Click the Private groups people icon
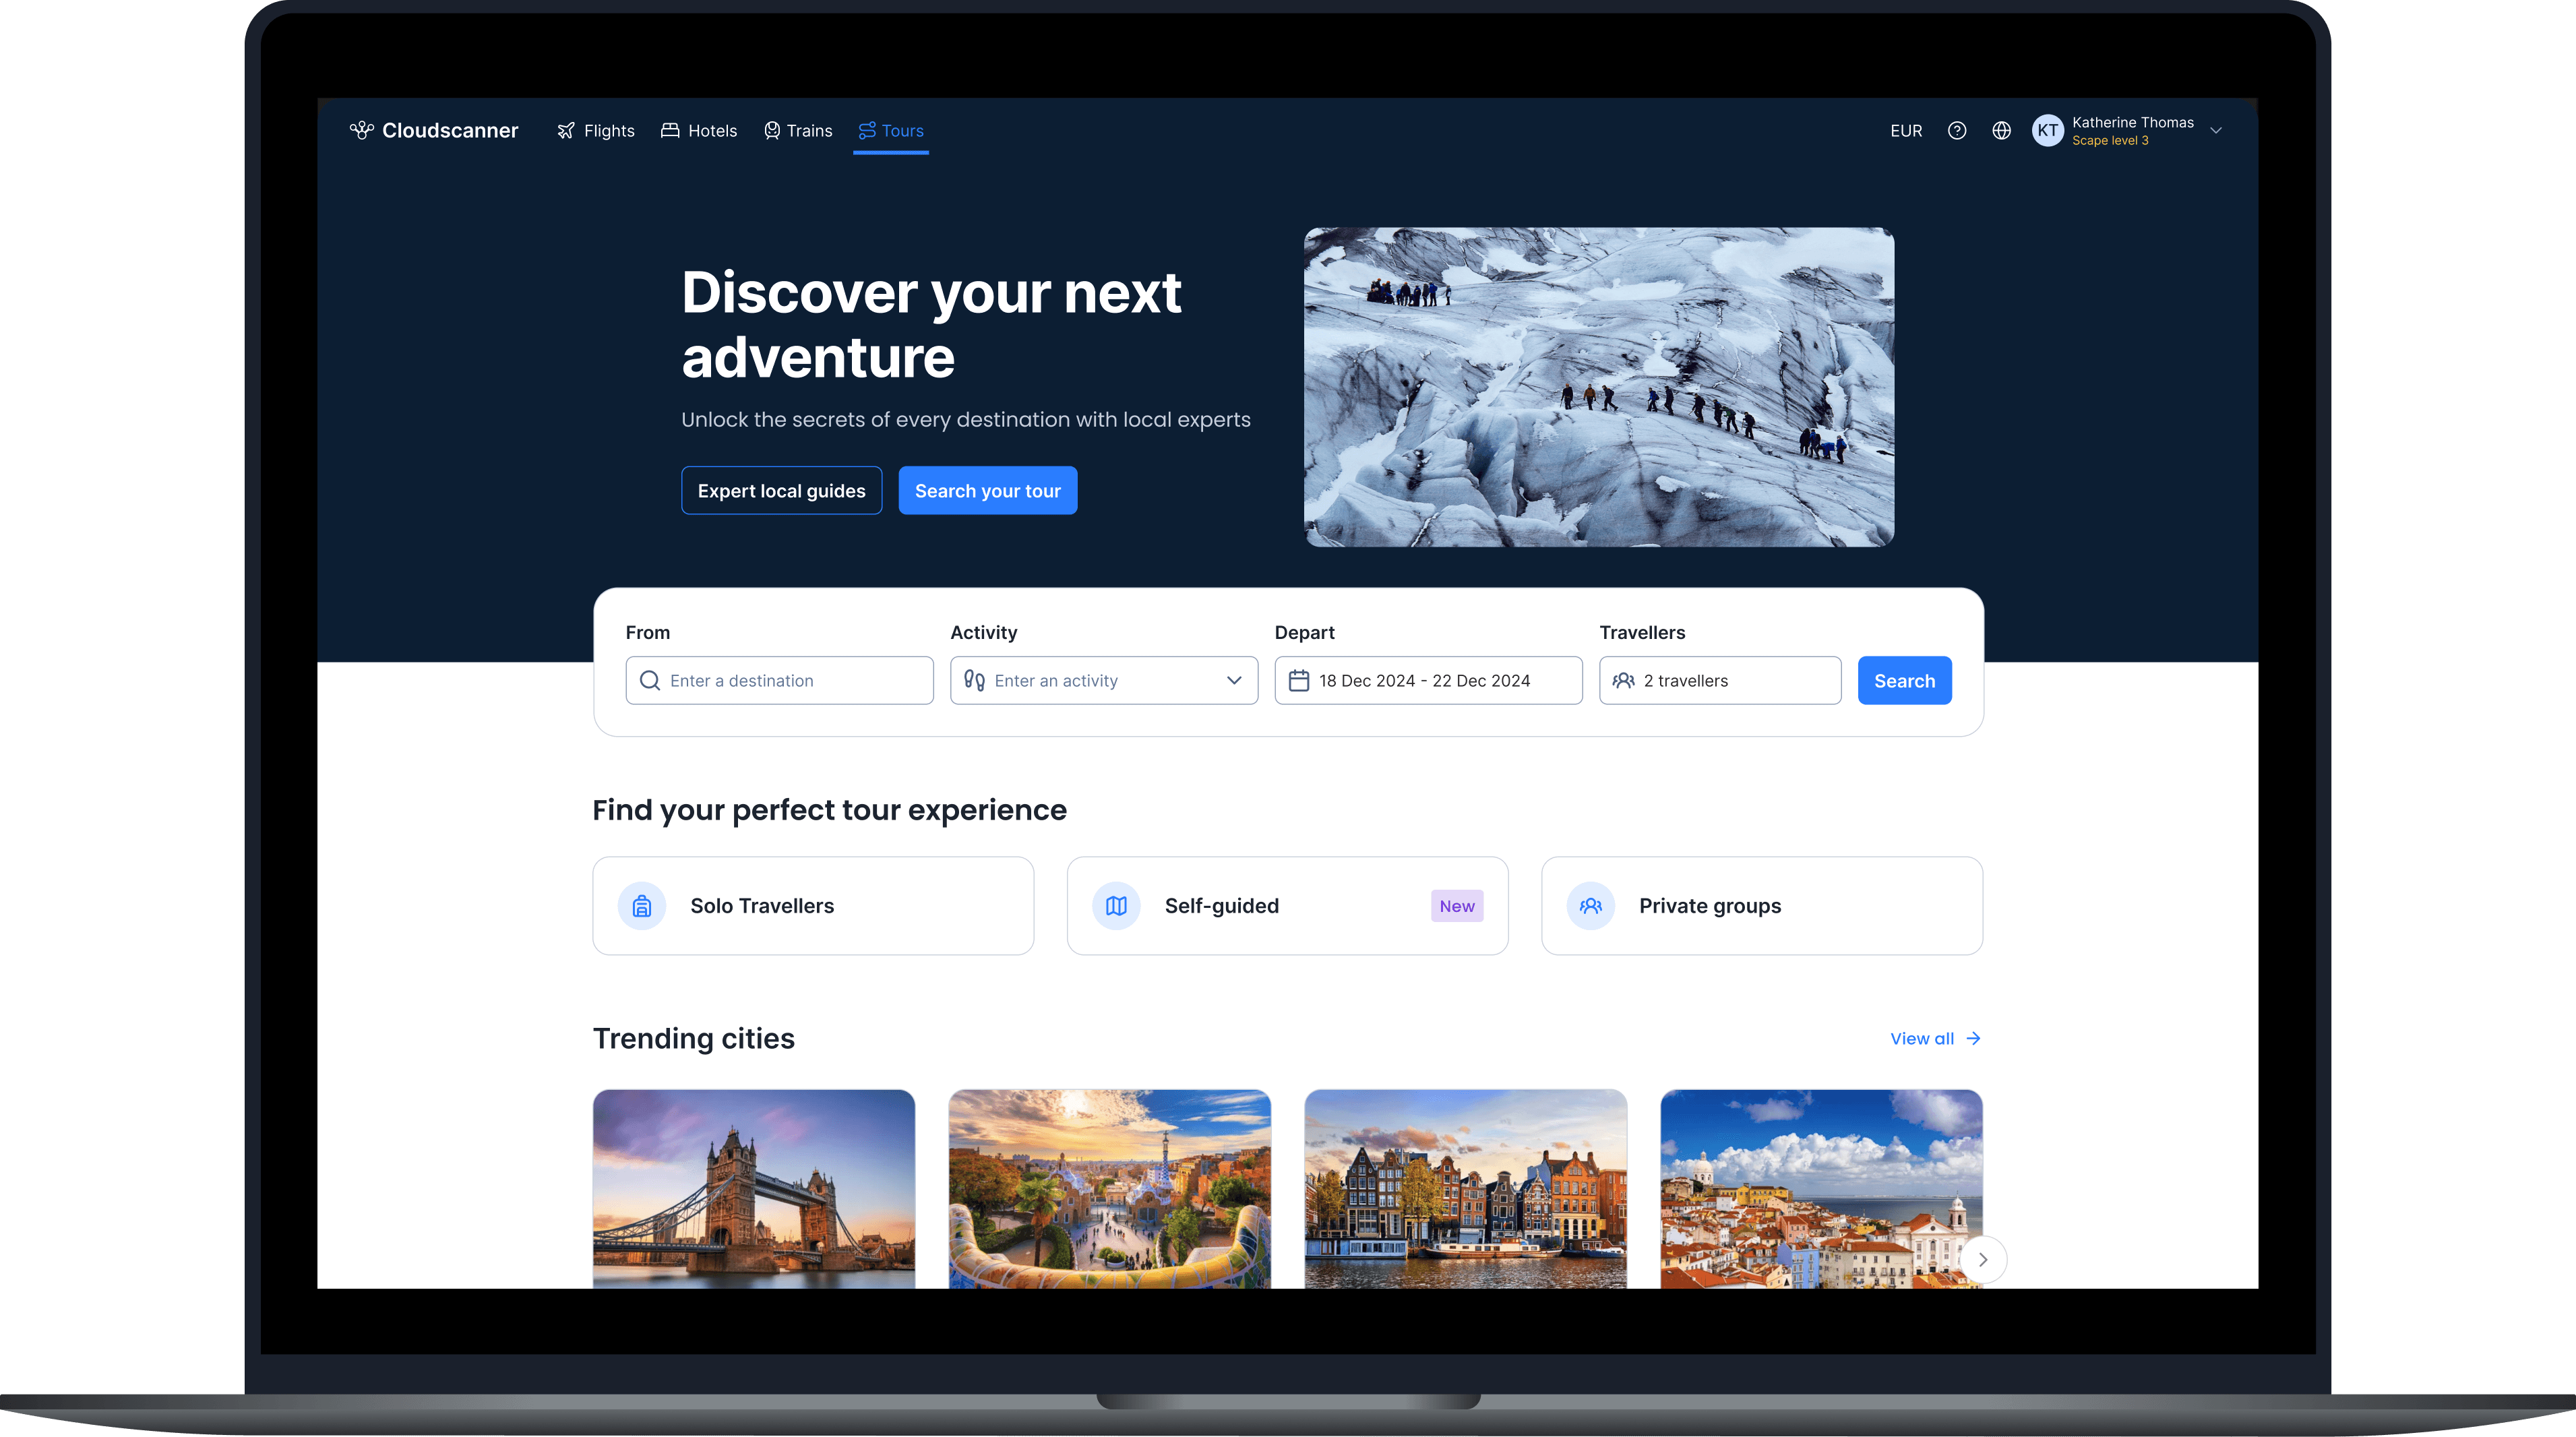 point(1590,906)
